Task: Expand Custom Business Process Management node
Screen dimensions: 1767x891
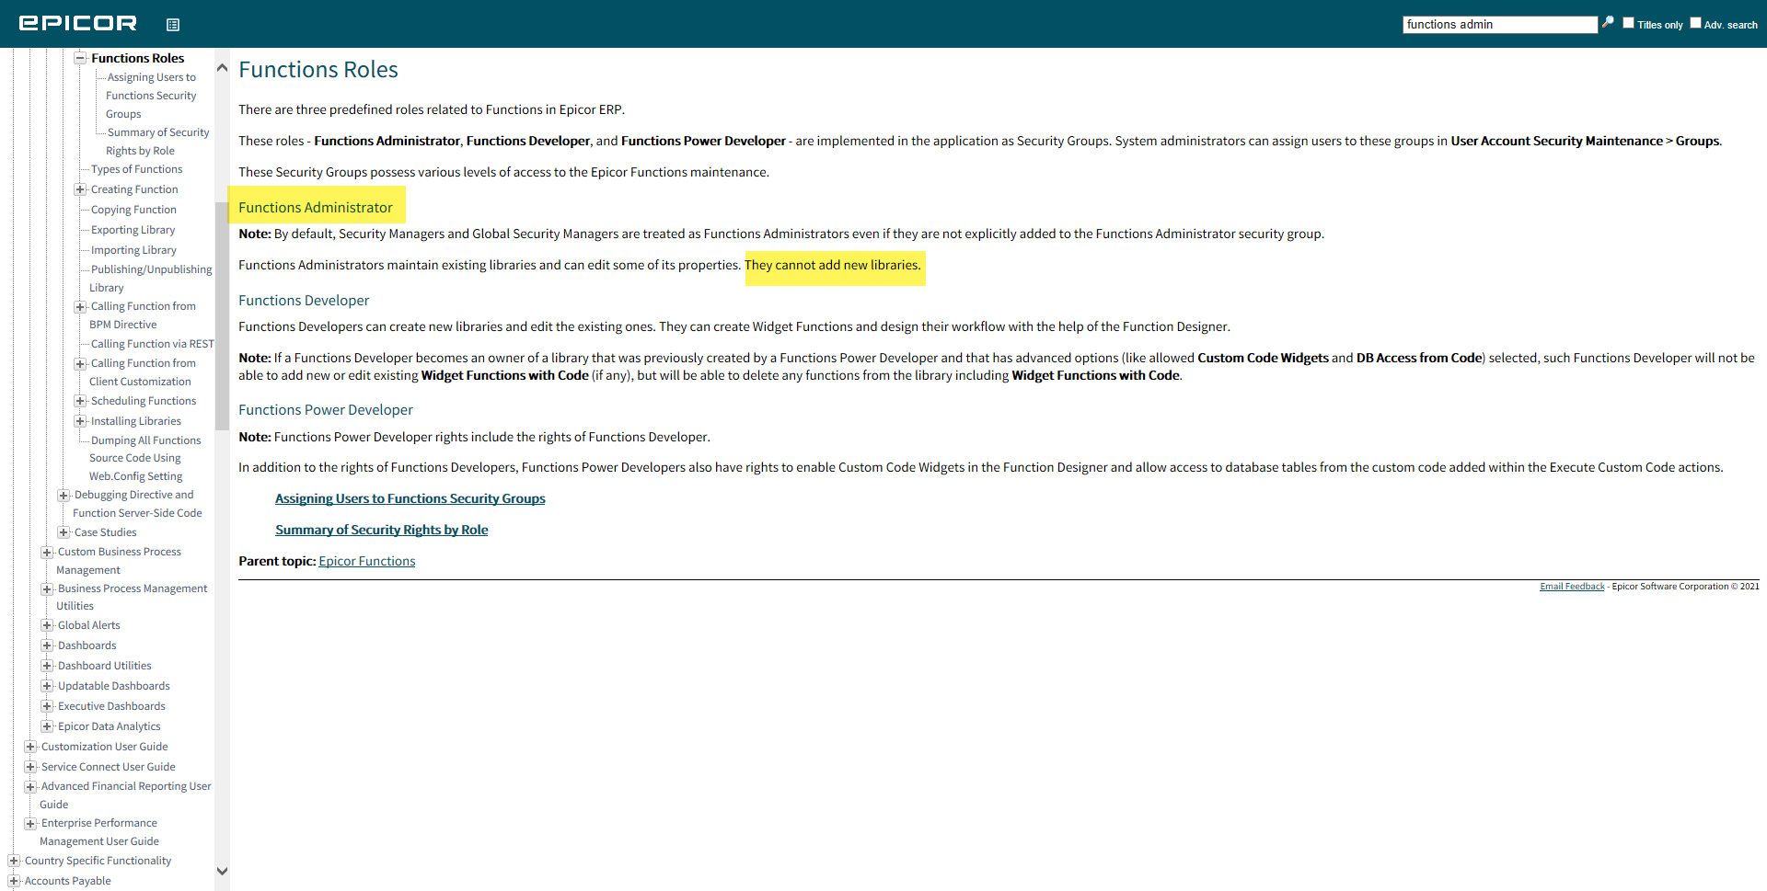Action: click(x=47, y=553)
